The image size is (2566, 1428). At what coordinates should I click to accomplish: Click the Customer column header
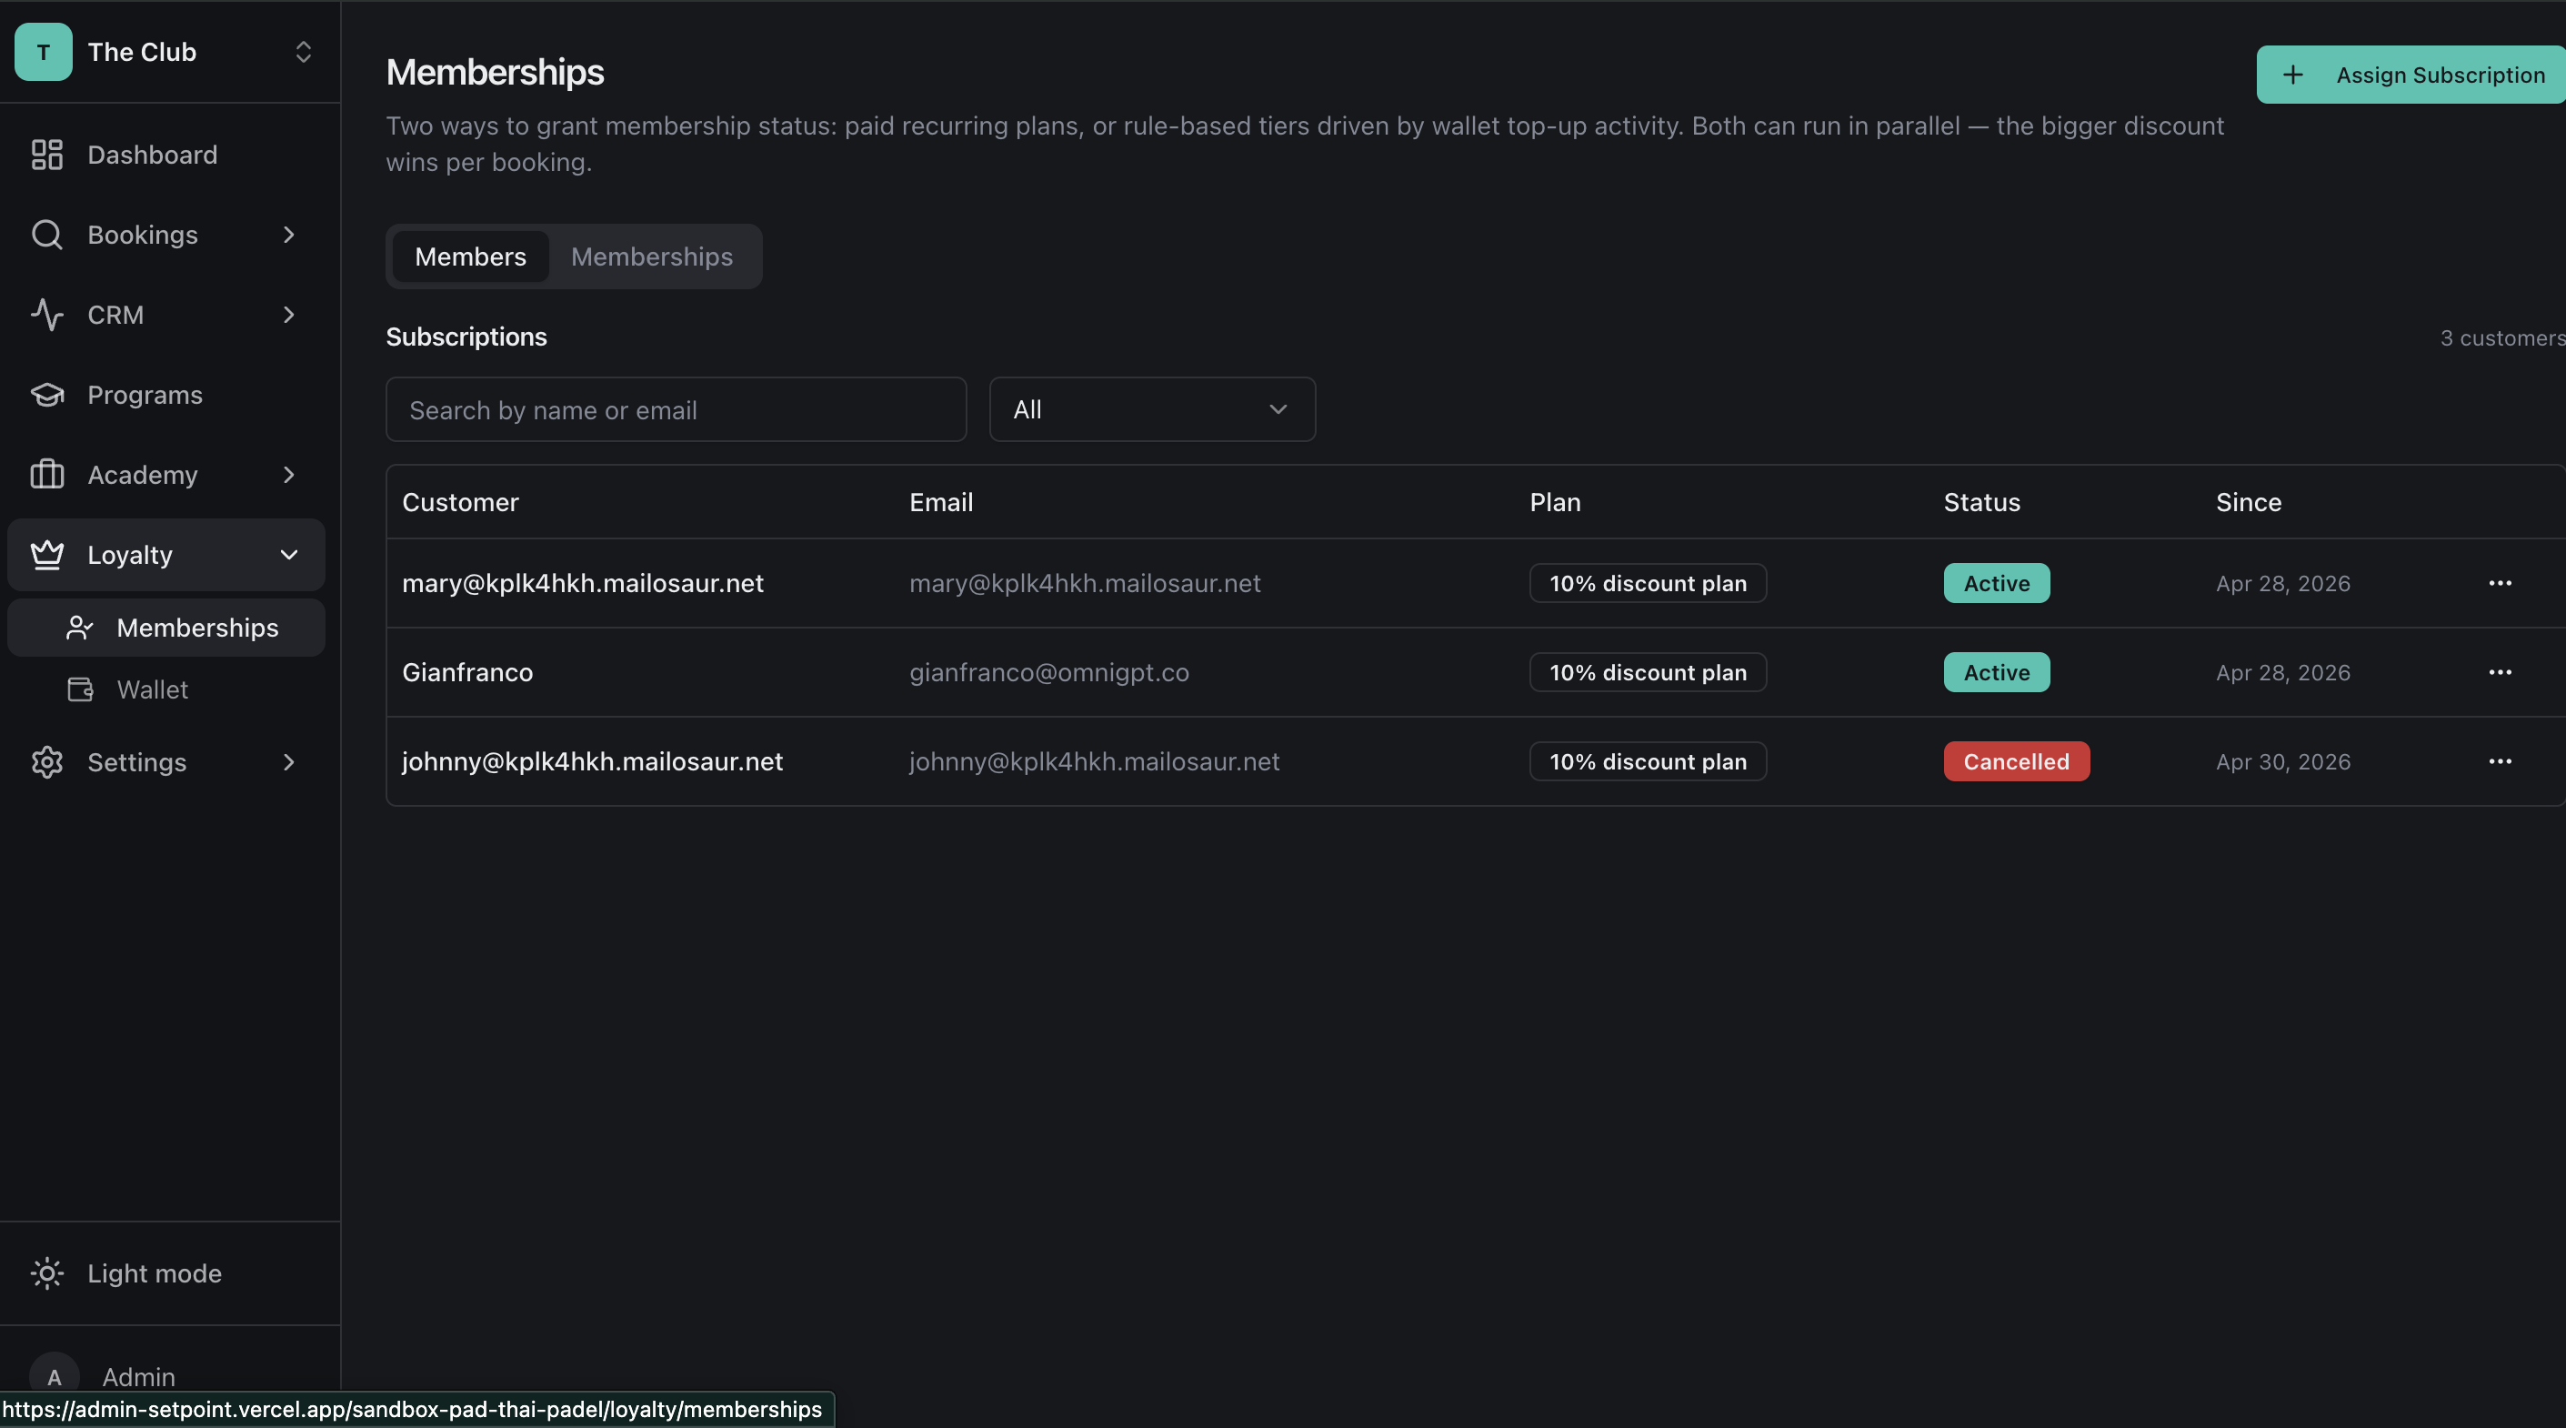[x=460, y=501]
